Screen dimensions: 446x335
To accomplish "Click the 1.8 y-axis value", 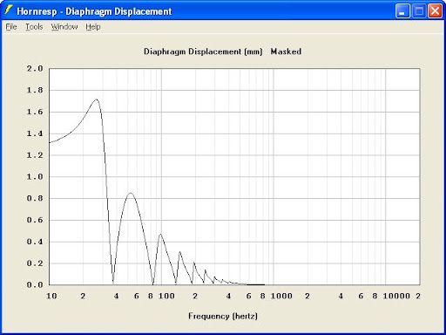I will (x=35, y=90).
